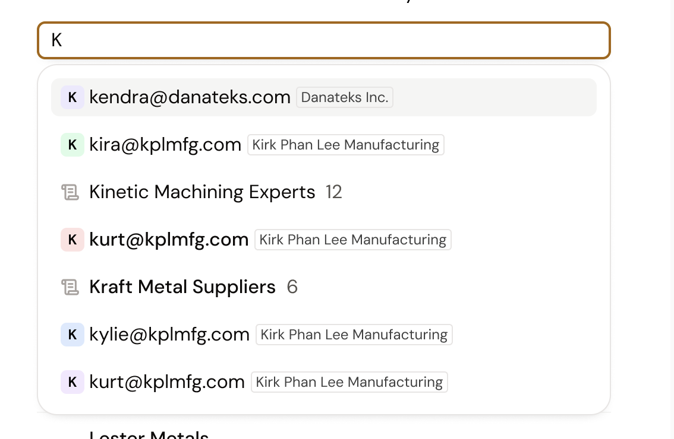The image size is (674, 439).
Task: Select kurt@kplmfg.com below Kinetic Machining Experts
Action: click(169, 240)
